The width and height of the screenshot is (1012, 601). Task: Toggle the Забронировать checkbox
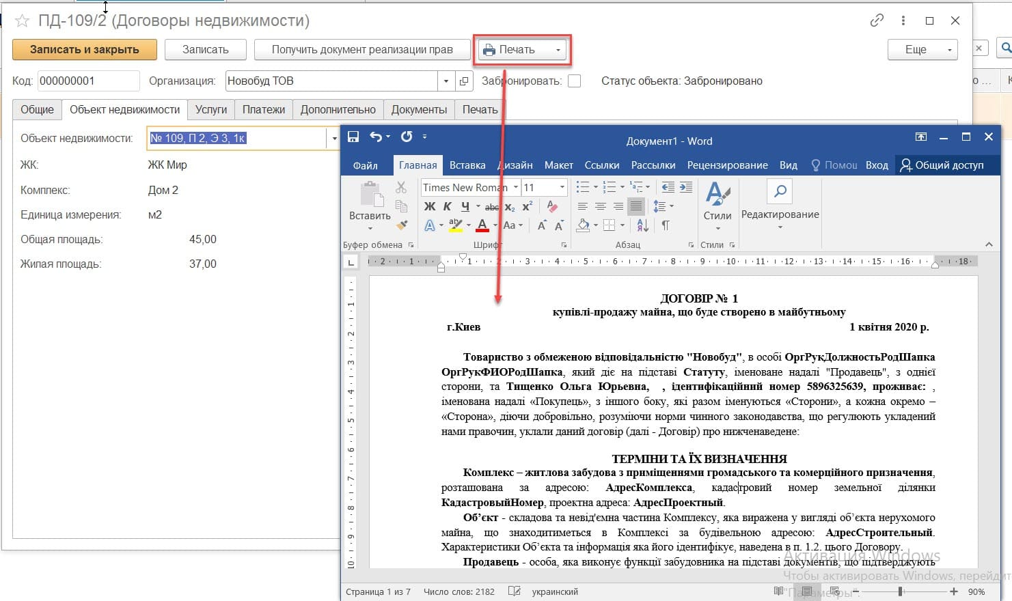[x=575, y=81]
